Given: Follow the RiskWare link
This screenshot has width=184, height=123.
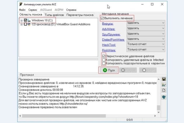Looking at the screenshot, I should coord(109,50).
